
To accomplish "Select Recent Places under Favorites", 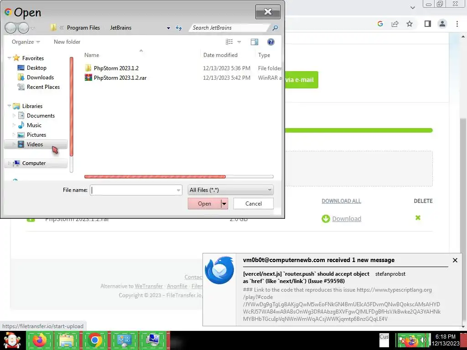I will (x=43, y=87).
